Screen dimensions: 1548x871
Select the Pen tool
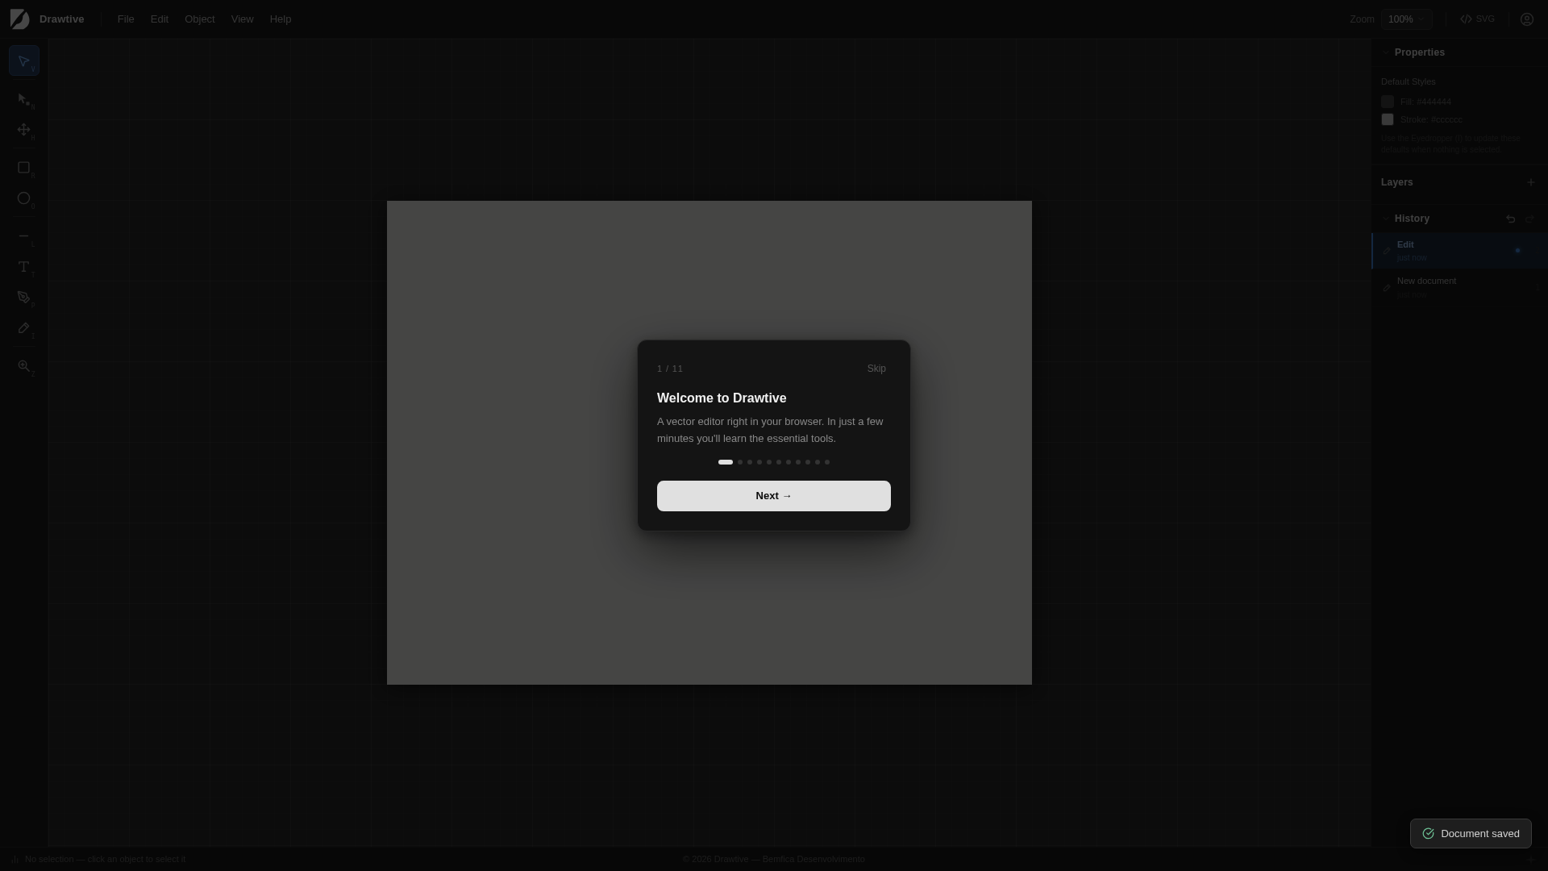click(24, 298)
